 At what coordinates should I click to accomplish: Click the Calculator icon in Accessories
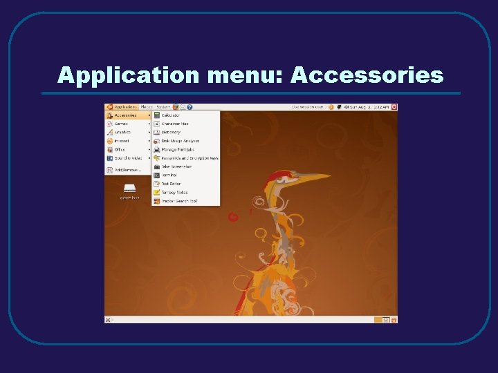[157, 115]
